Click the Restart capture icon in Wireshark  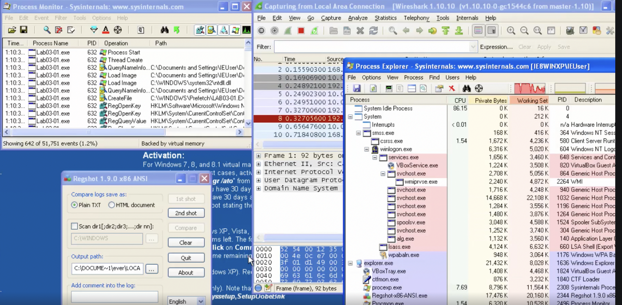[314, 31]
